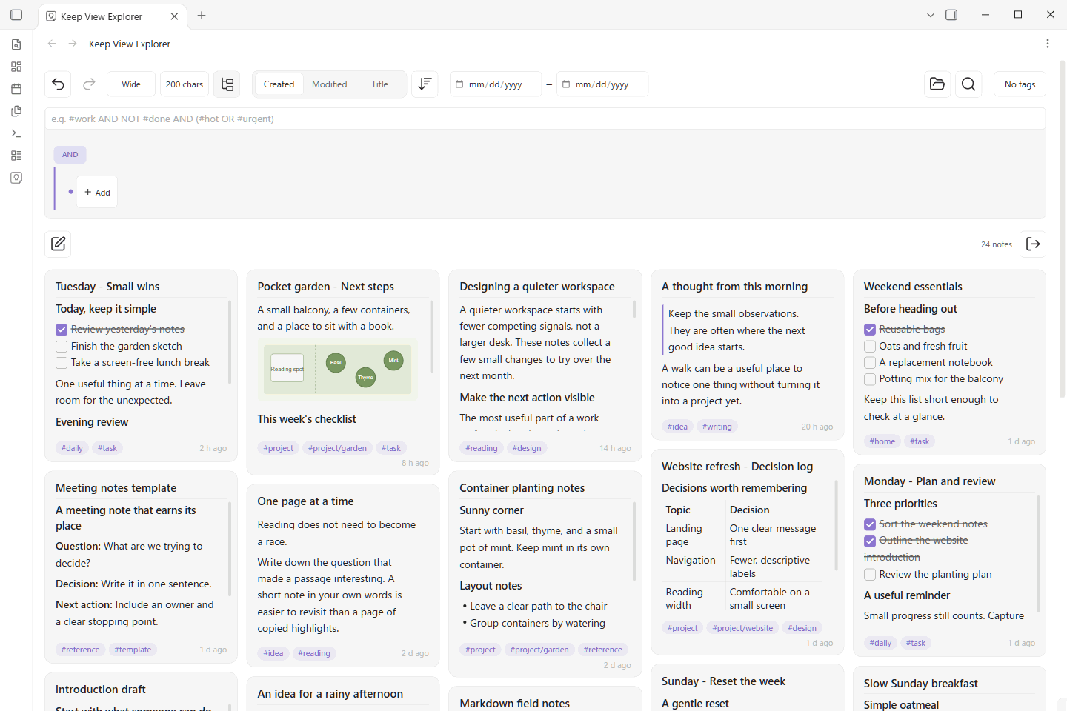1067x711 pixels.
Task: Click the undo arrow button
Action: tap(58, 84)
